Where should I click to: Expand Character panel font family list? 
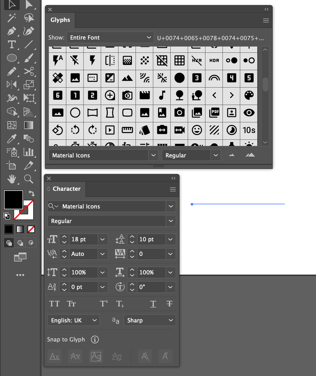pyautogui.click(x=171, y=206)
